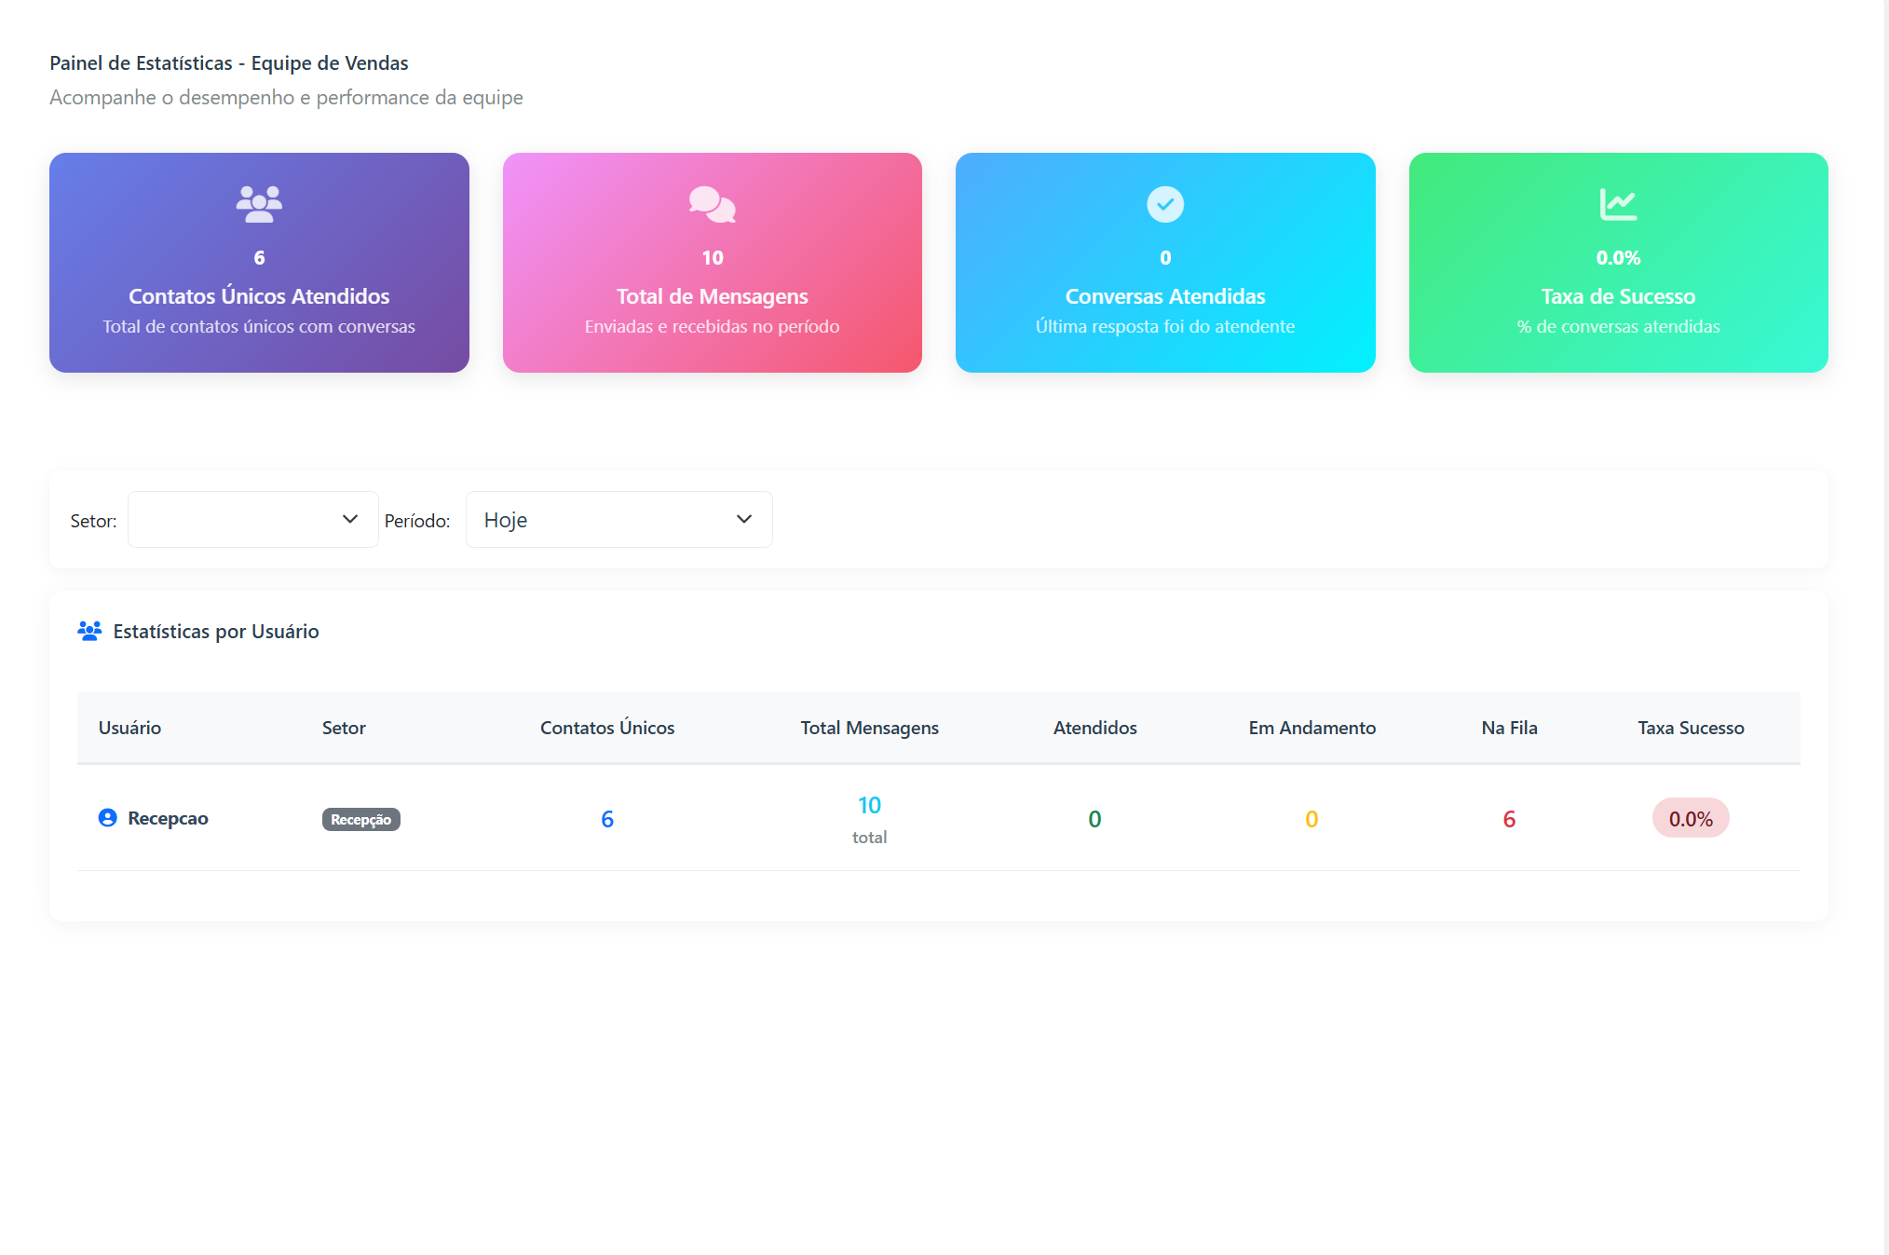Click the users icon beside Estatísticas por Usuário
The width and height of the screenshot is (1889, 1255).
pyautogui.click(x=90, y=631)
